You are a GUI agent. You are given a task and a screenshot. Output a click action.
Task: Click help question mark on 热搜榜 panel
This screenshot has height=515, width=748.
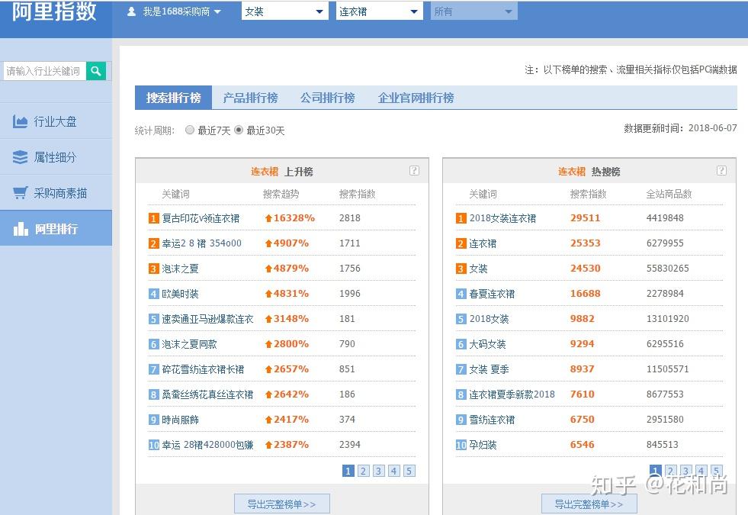[721, 170]
